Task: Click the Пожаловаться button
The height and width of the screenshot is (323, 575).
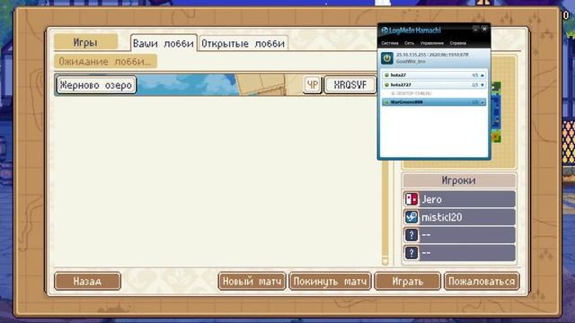Action: 482,281
